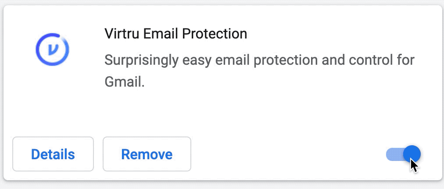The height and width of the screenshot is (189, 444).
Task: Disable the Virtru Email Protection extension toggle
Action: (x=403, y=154)
